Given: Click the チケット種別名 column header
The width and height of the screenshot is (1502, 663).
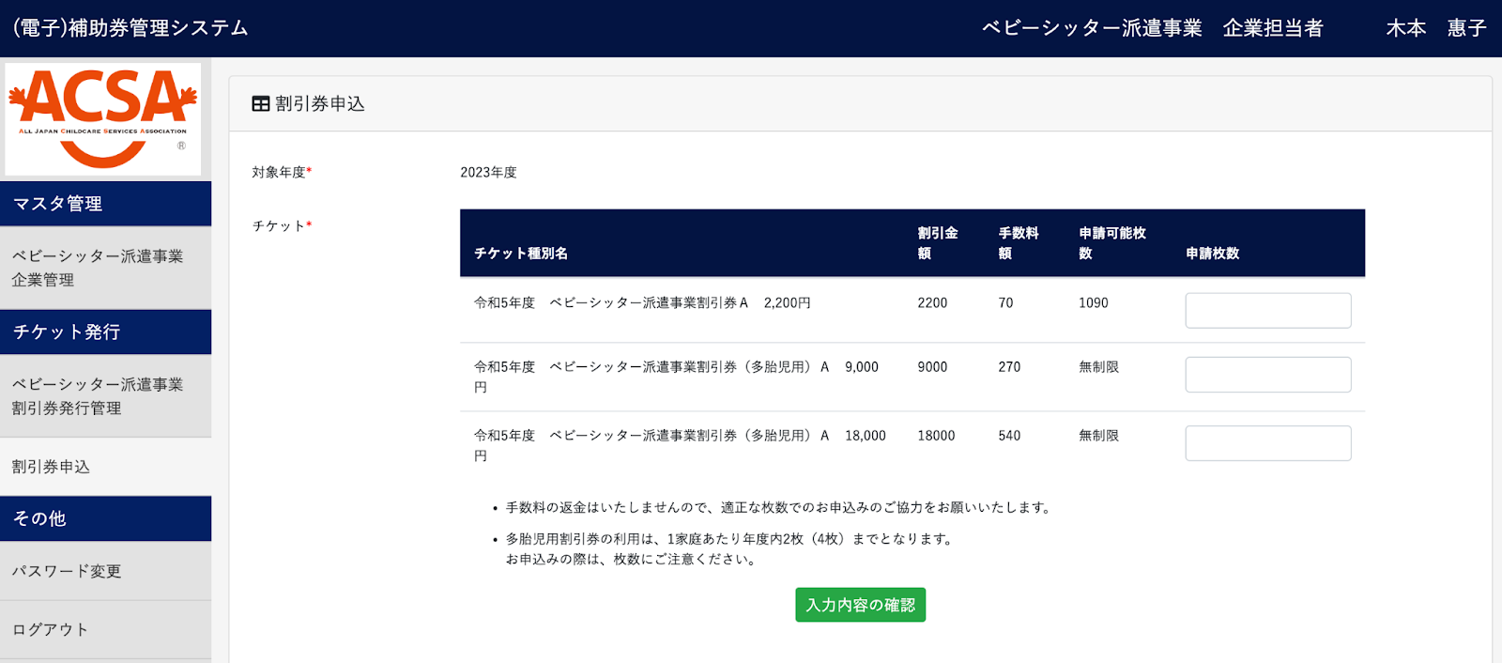Looking at the screenshot, I should pos(521,254).
